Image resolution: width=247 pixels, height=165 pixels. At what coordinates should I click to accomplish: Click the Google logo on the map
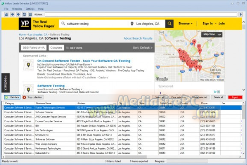162,79
